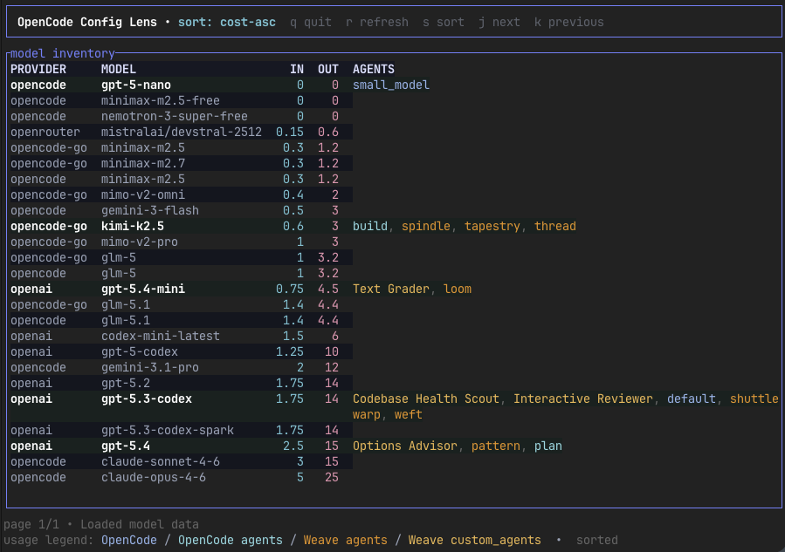
Task: Sort by the IN column header
Action: (x=297, y=69)
